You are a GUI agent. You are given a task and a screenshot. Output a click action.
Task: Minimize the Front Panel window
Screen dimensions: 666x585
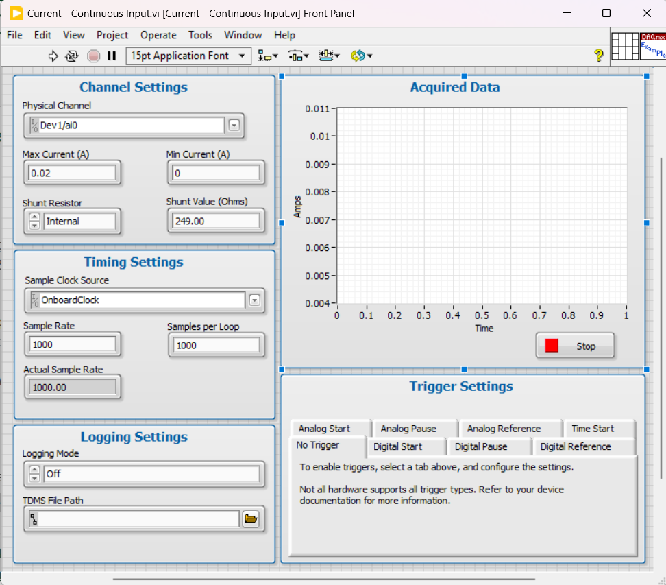567,13
